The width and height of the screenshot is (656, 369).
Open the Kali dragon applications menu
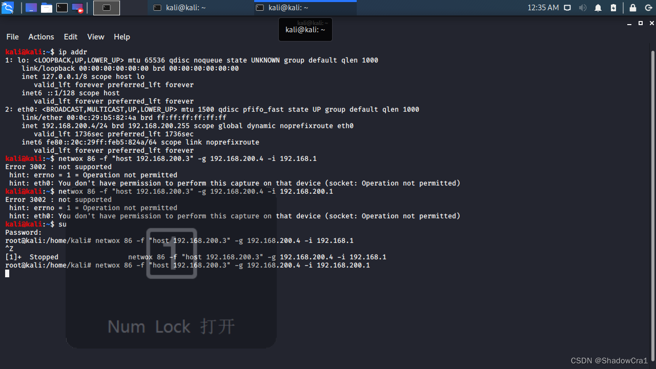pos(8,8)
